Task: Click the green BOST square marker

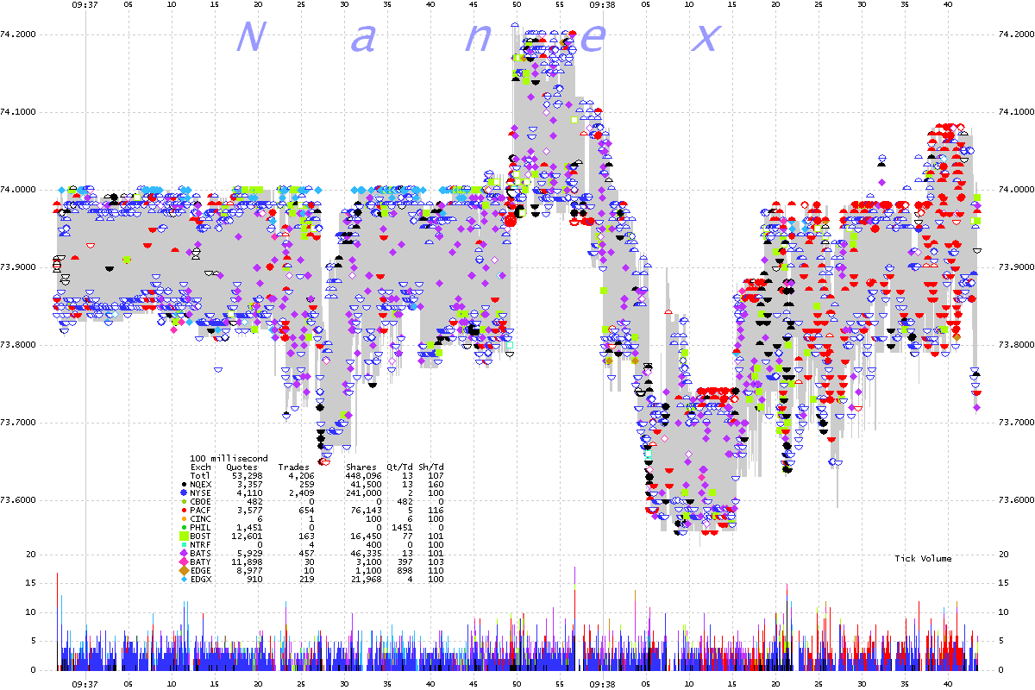Action: (182, 536)
